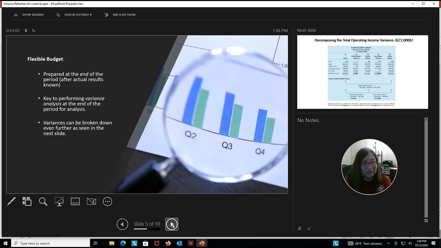The image size is (441, 248).
Task: Click the Slide 5 of 10 indicator
Action: point(147,224)
